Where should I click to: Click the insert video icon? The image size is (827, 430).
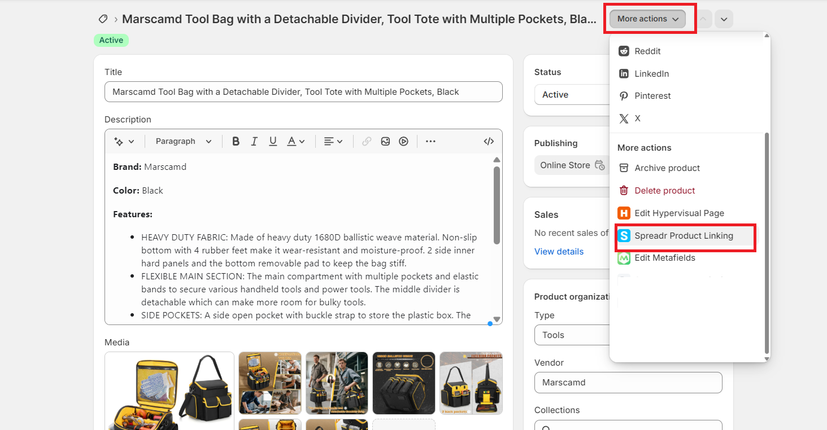403,142
